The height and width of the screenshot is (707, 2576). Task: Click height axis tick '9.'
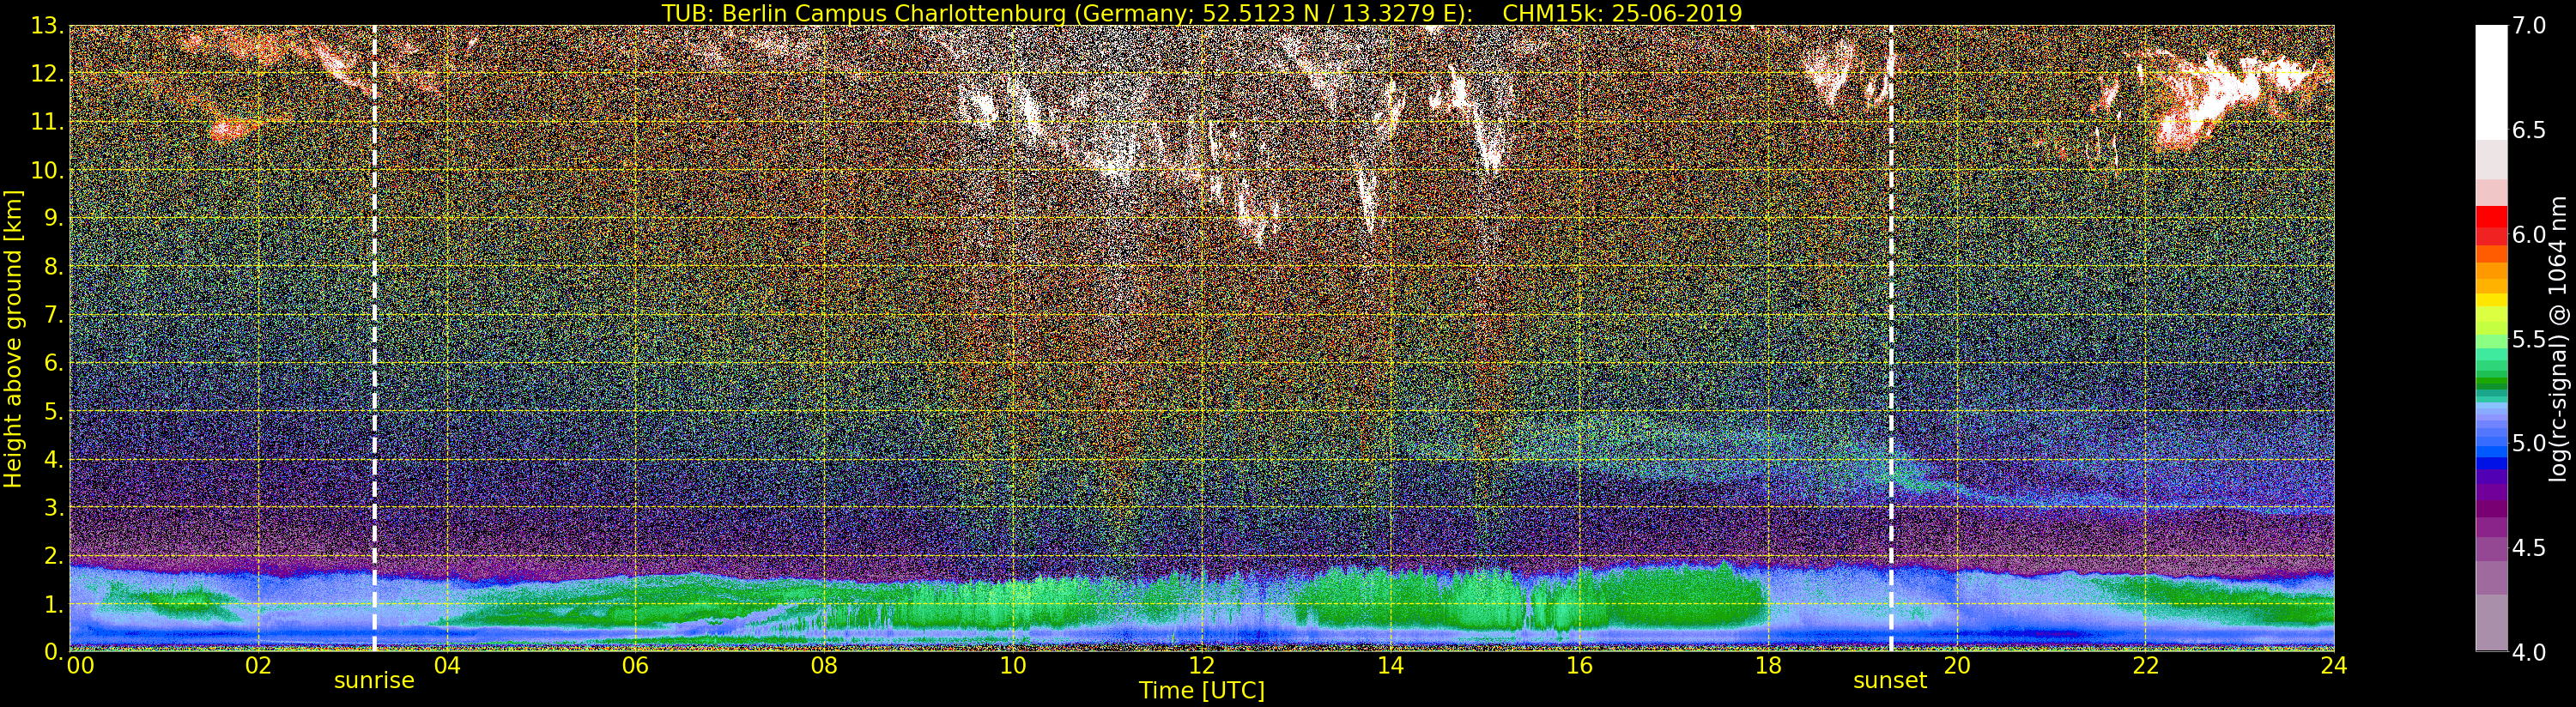[54, 218]
